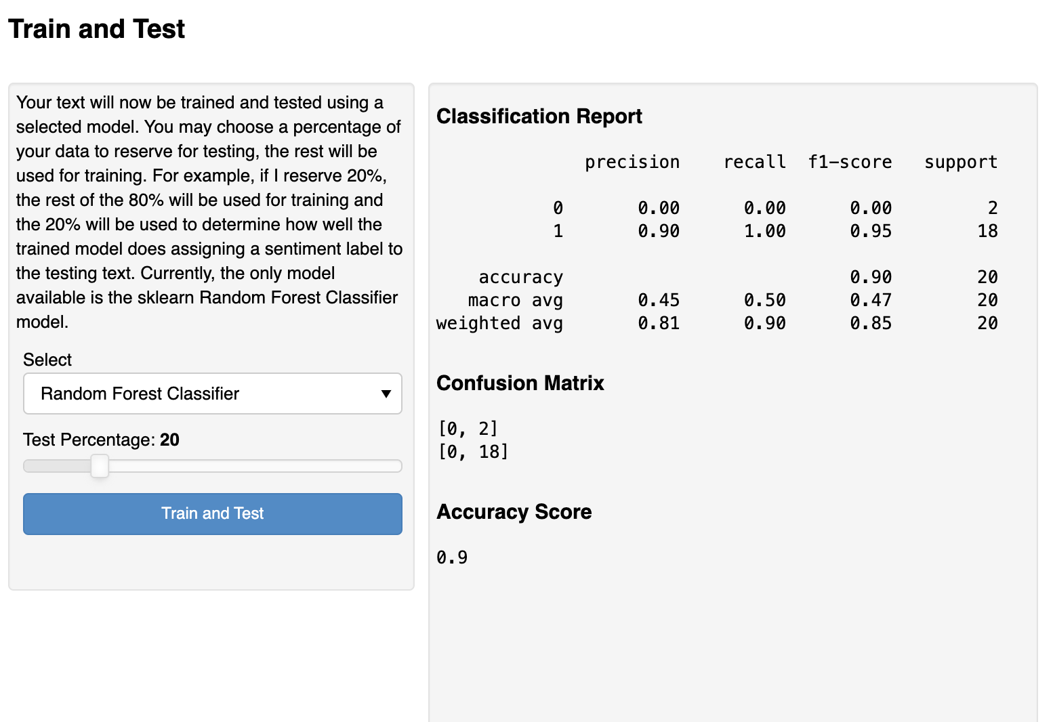Click the support column header

pyautogui.click(x=960, y=163)
